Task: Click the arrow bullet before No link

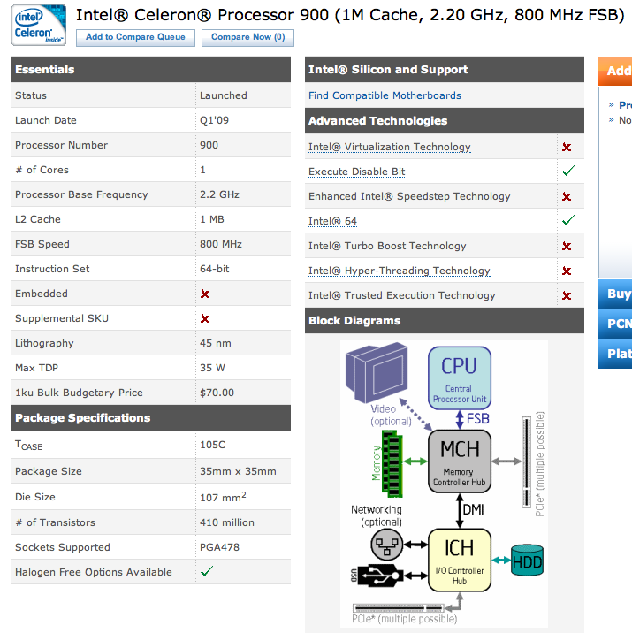Action: coord(611,120)
